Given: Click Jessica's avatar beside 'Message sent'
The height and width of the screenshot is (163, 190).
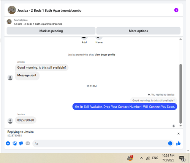Looking at the screenshot, I should [10, 78].
